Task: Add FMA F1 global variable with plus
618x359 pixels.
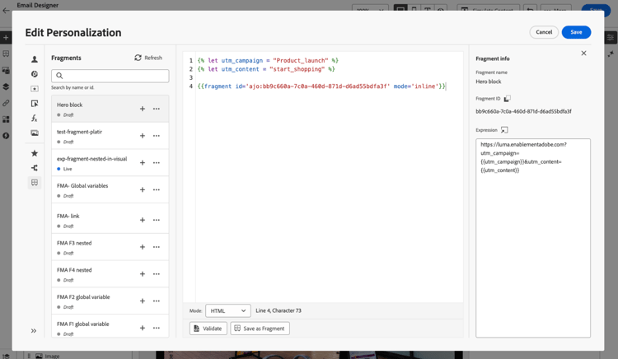Action: (143, 328)
